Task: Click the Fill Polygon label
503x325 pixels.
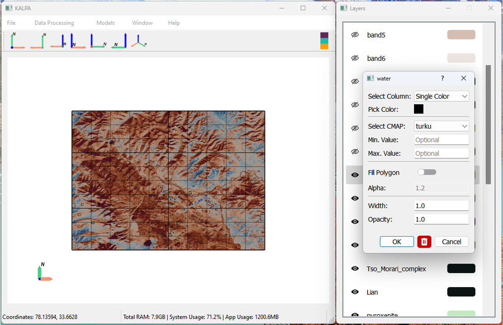Action: [384, 172]
